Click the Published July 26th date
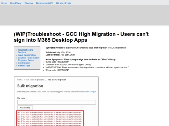Screen dimensions: 169x126 tap(58, 52)
